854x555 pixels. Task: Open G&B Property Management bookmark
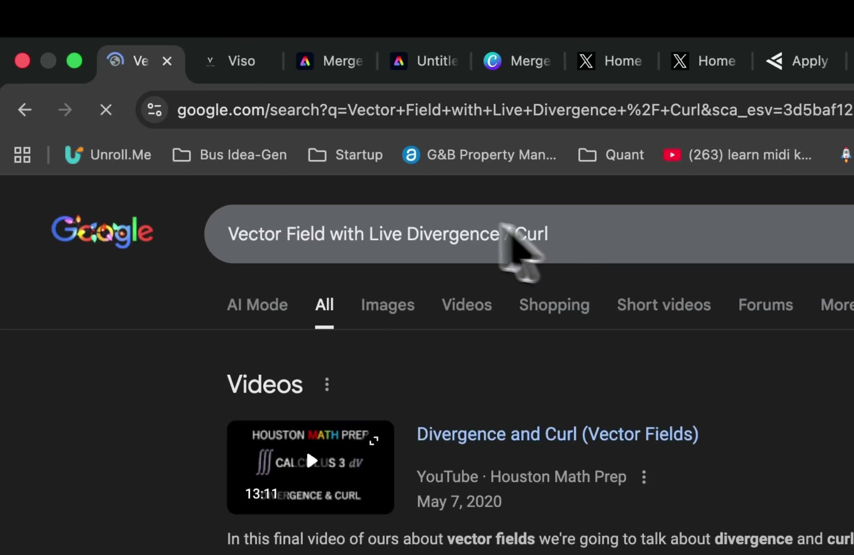pos(479,155)
